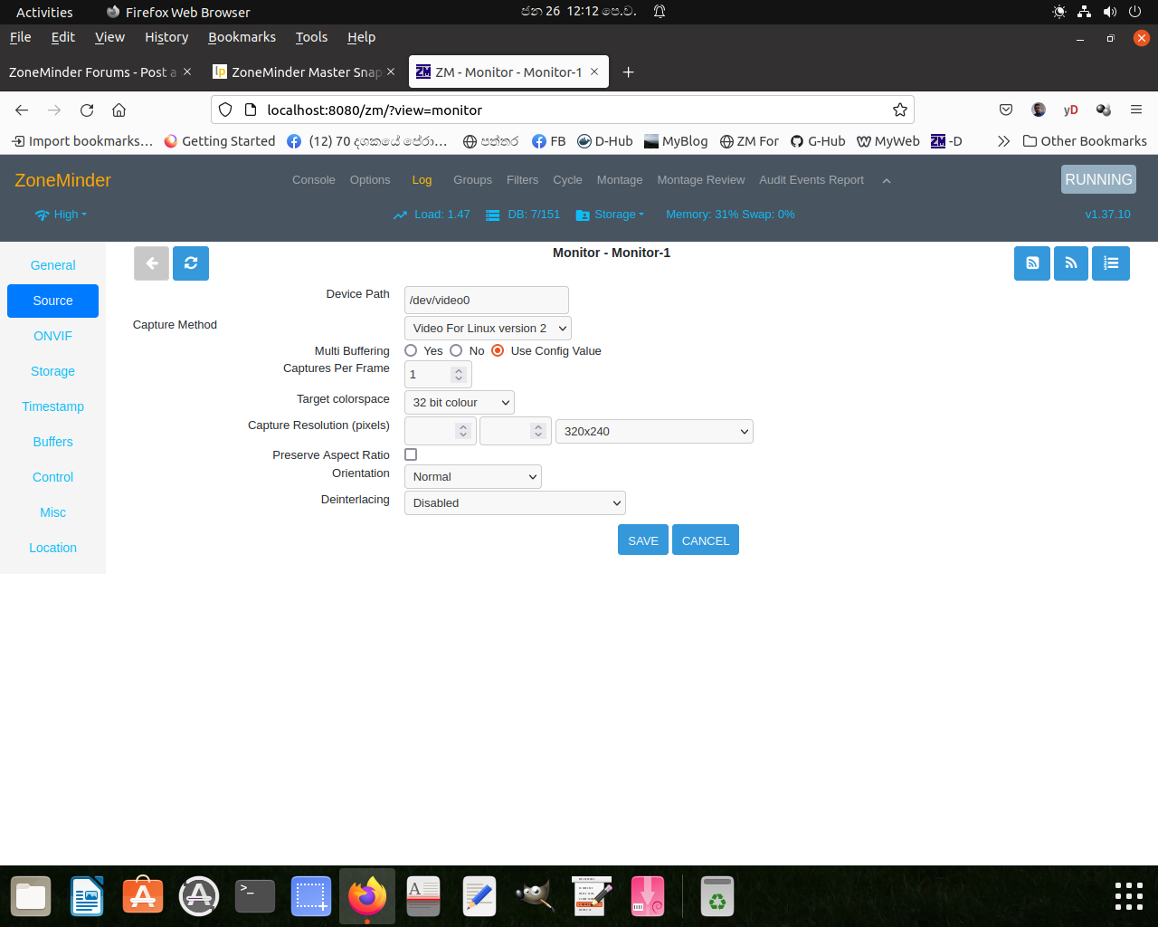Open Files from the dock
1158x927 pixels.
pyautogui.click(x=31, y=896)
